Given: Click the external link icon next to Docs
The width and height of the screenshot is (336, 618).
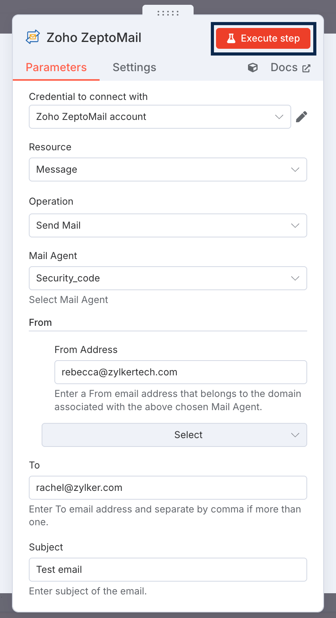Looking at the screenshot, I should coord(306,68).
